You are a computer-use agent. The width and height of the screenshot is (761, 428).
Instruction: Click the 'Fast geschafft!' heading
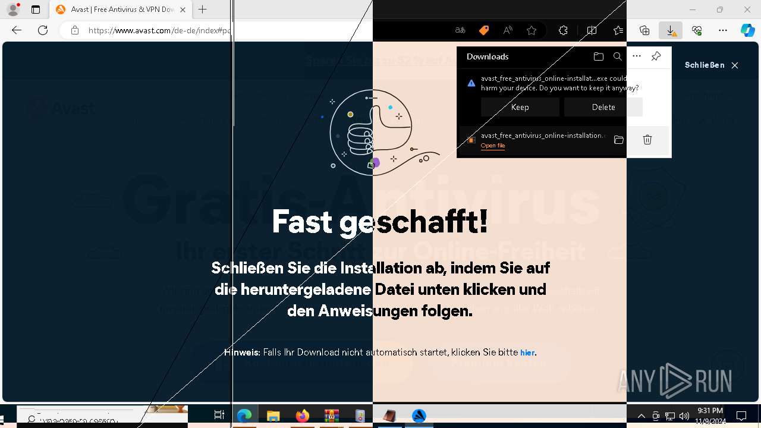pyautogui.click(x=380, y=221)
